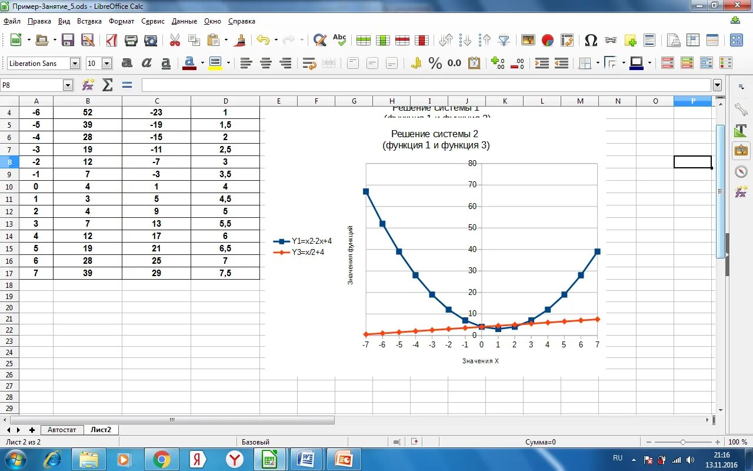Toggle Wrap Text

309,63
